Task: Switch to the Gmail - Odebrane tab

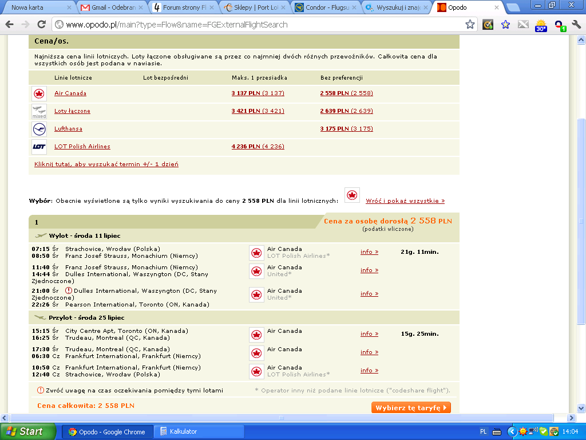Action: pyautogui.click(x=112, y=7)
